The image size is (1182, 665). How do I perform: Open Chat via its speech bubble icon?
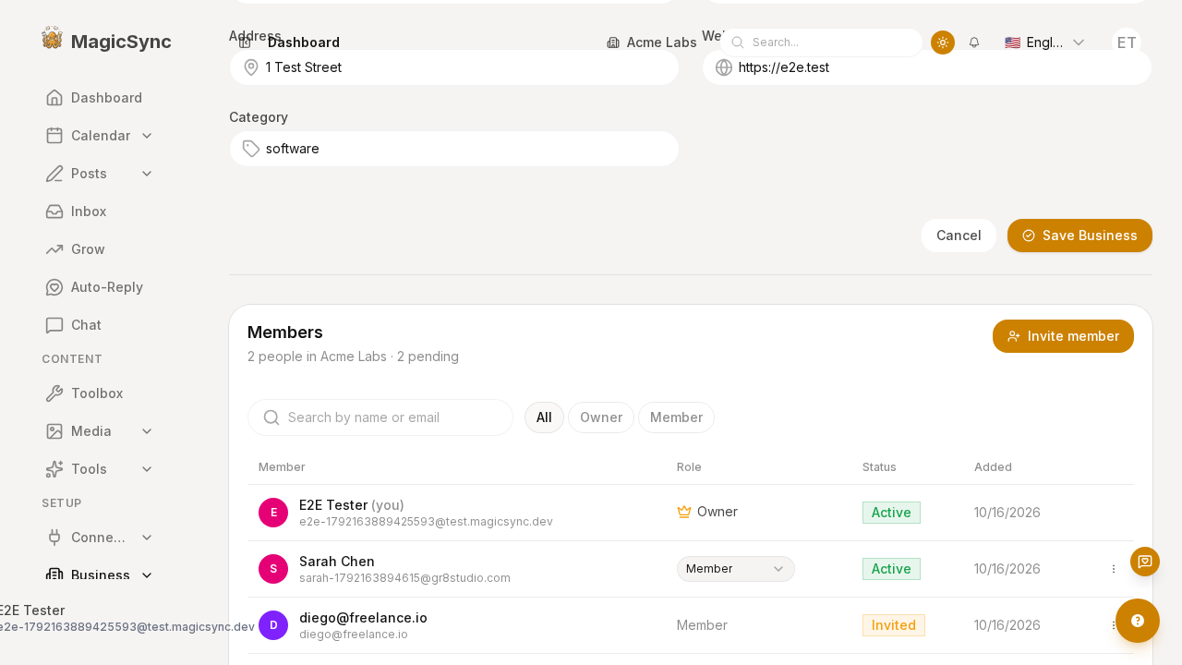pos(54,325)
